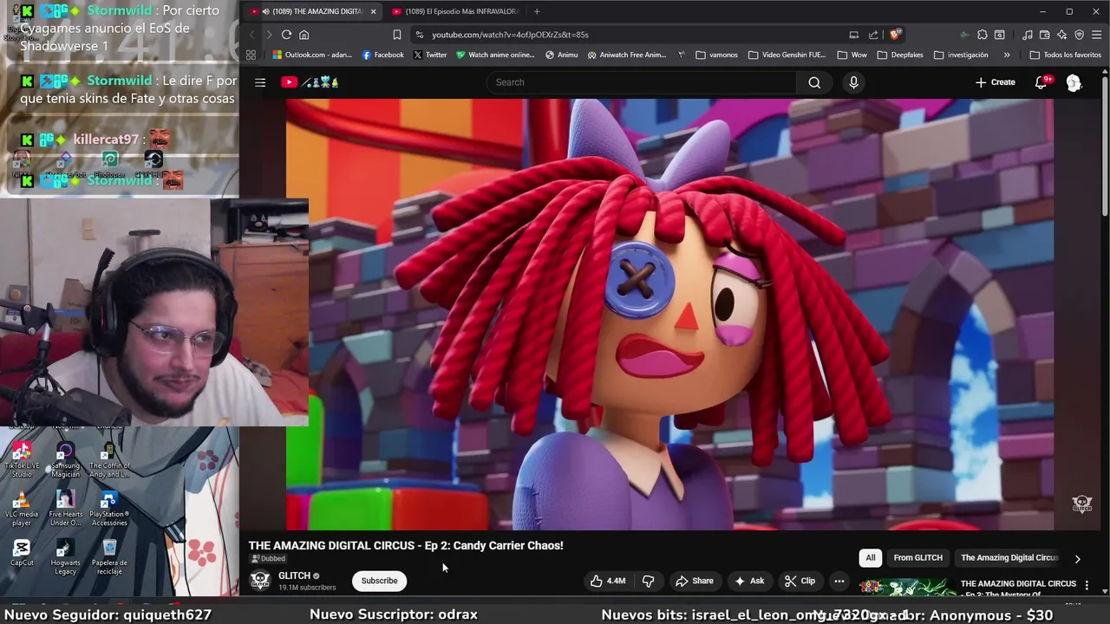Click the PlayStation Accessories desktop icon
Image resolution: width=1110 pixels, height=624 pixels.
pos(109,509)
